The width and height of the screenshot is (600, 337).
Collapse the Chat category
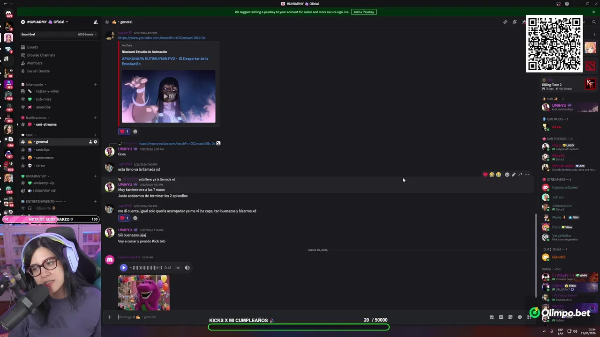pos(29,135)
